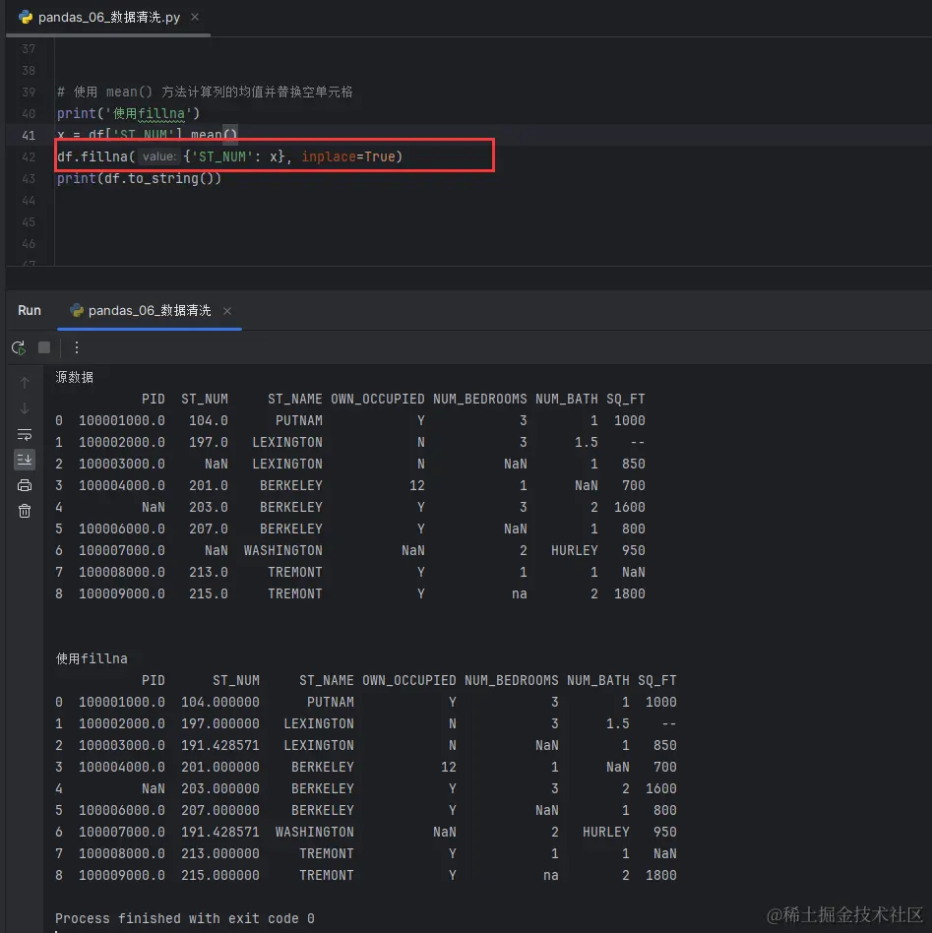Click WASHINGTON in the first table
The image size is (932, 933).
(x=283, y=550)
